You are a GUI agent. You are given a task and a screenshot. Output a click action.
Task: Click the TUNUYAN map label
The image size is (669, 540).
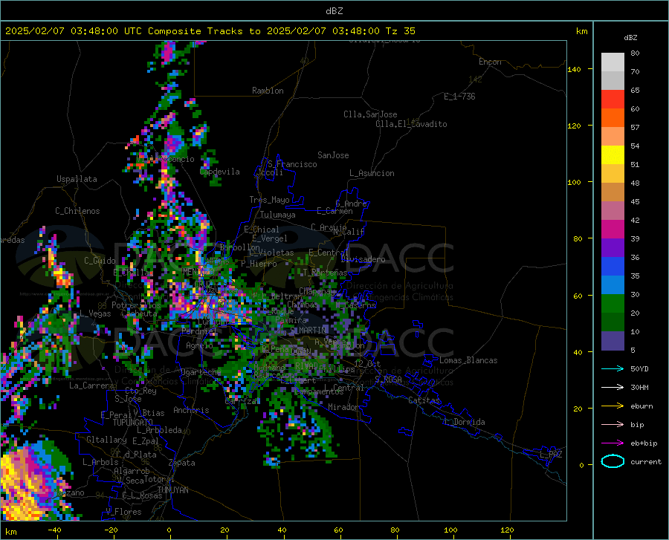172,490
